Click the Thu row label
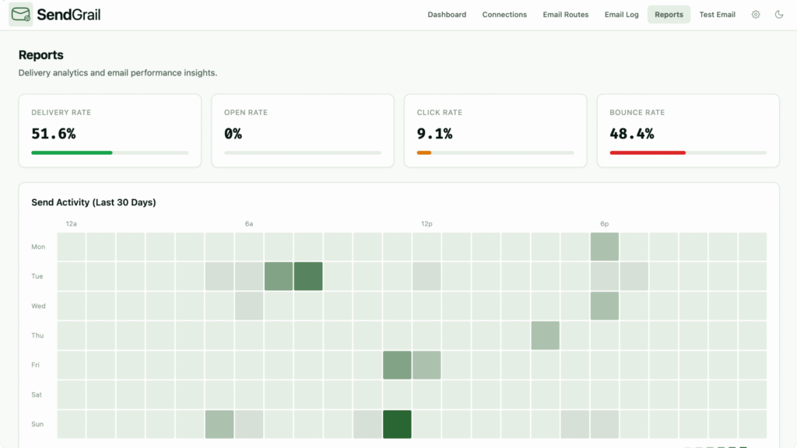Image resolution: width=797 pixels, height=448 pixels. (37, 335)
